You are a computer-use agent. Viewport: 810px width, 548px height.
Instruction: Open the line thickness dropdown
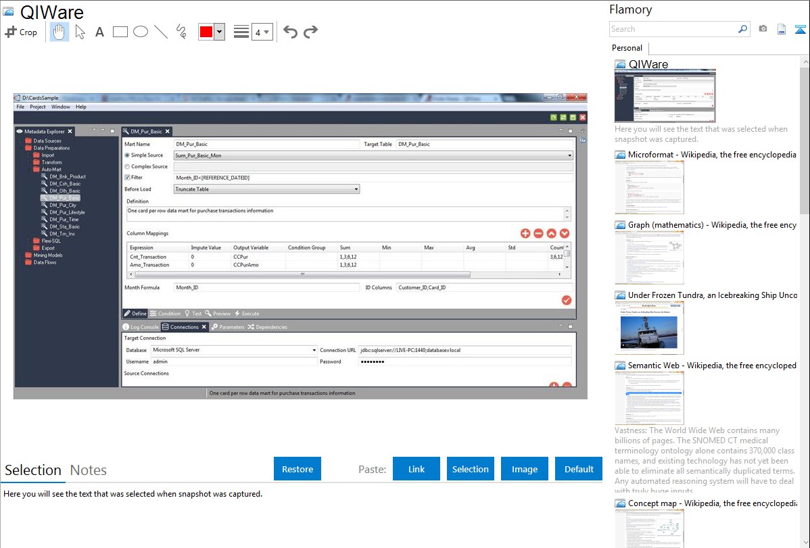click(262, 32)
